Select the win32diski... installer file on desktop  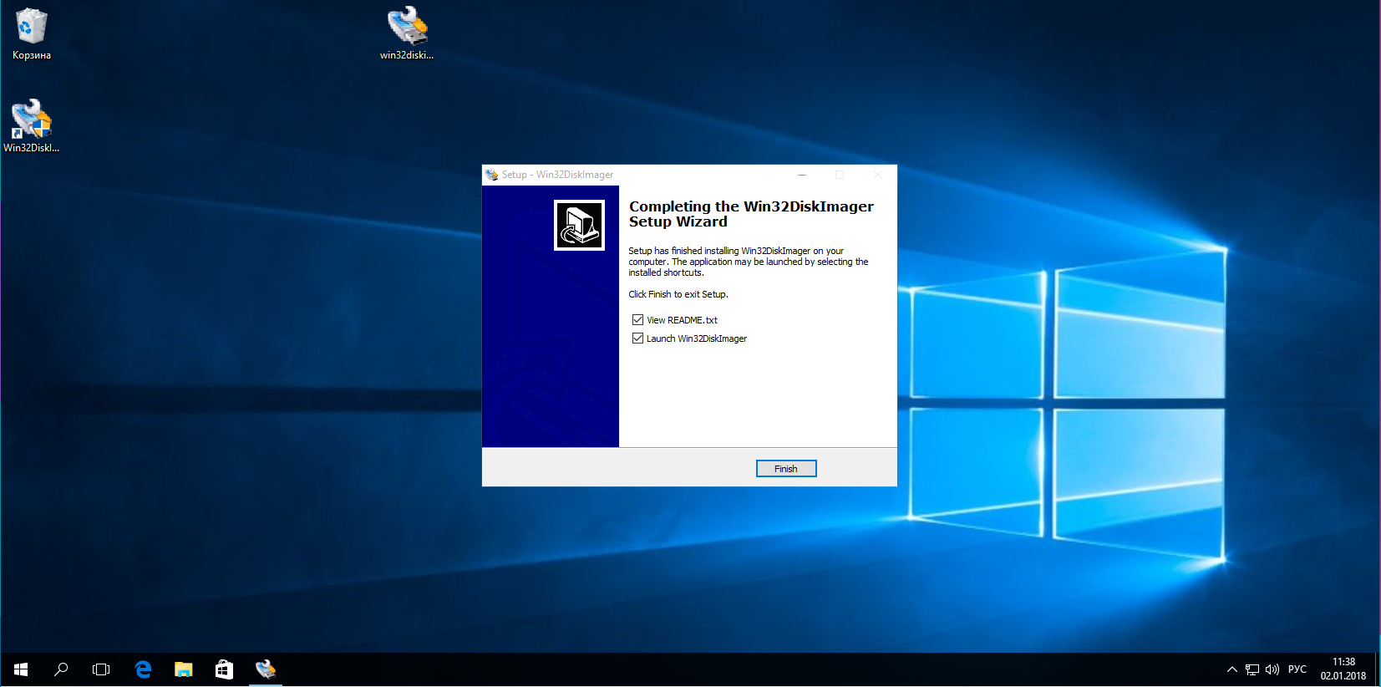tap(407, 34)
